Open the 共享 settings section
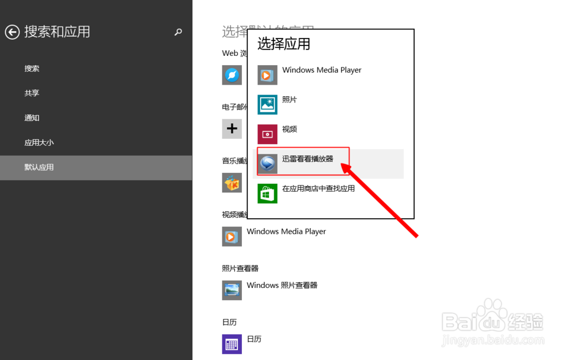This screenshot has height=360, width=576. tap(32, 93)
